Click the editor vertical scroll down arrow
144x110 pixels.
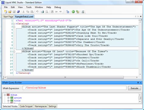140,74
